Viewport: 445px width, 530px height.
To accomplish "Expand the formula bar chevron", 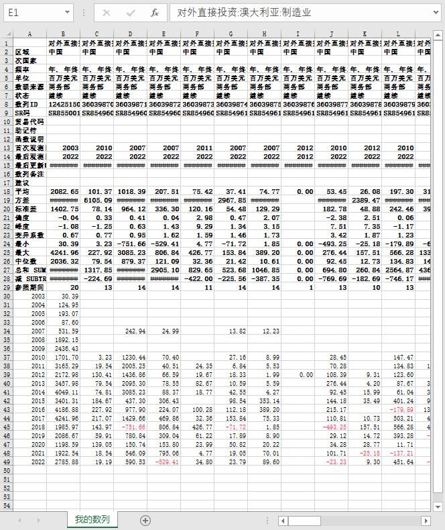I will click(436, 13).
